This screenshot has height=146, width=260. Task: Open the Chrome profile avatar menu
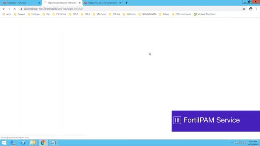point(251,9)
